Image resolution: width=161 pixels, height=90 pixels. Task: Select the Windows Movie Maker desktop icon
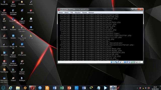(x=13, y=63)
